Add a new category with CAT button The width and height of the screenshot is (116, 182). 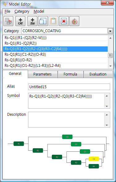point(20,21)
